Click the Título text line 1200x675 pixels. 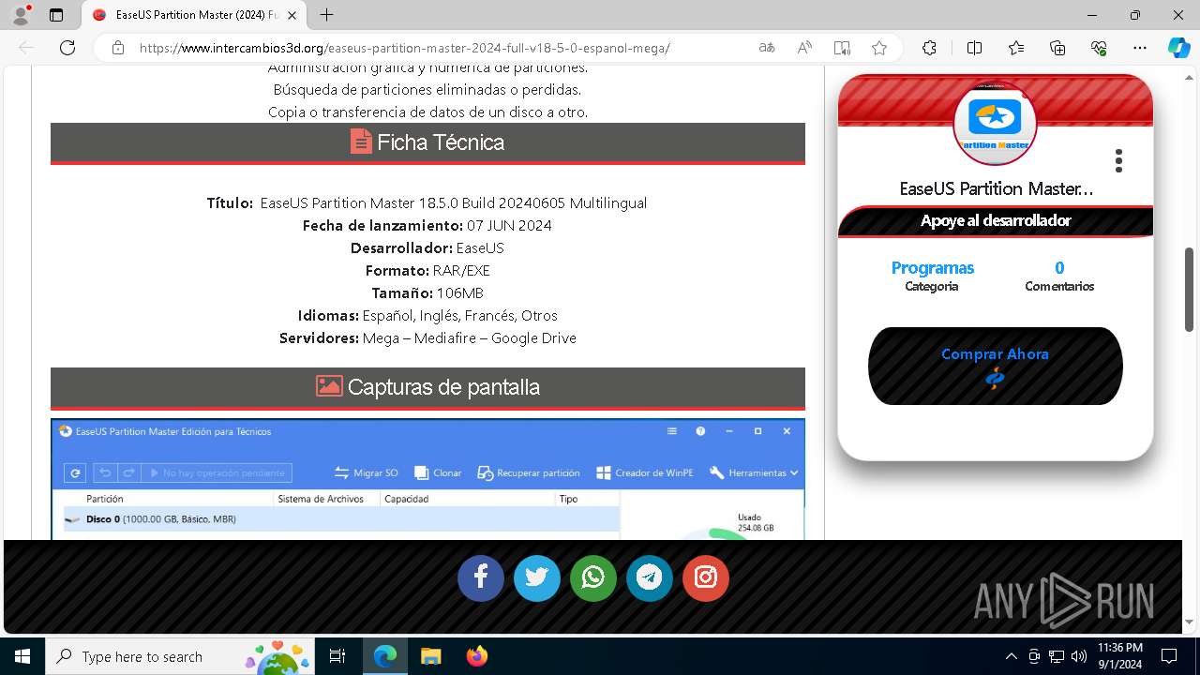[x=427, y=202]
